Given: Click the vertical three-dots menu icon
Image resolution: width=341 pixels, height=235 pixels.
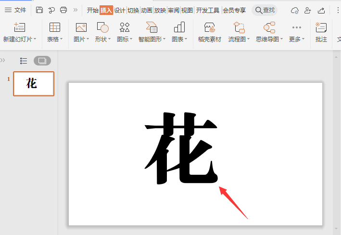Looking at the screenshot, I should click(338, 10).
